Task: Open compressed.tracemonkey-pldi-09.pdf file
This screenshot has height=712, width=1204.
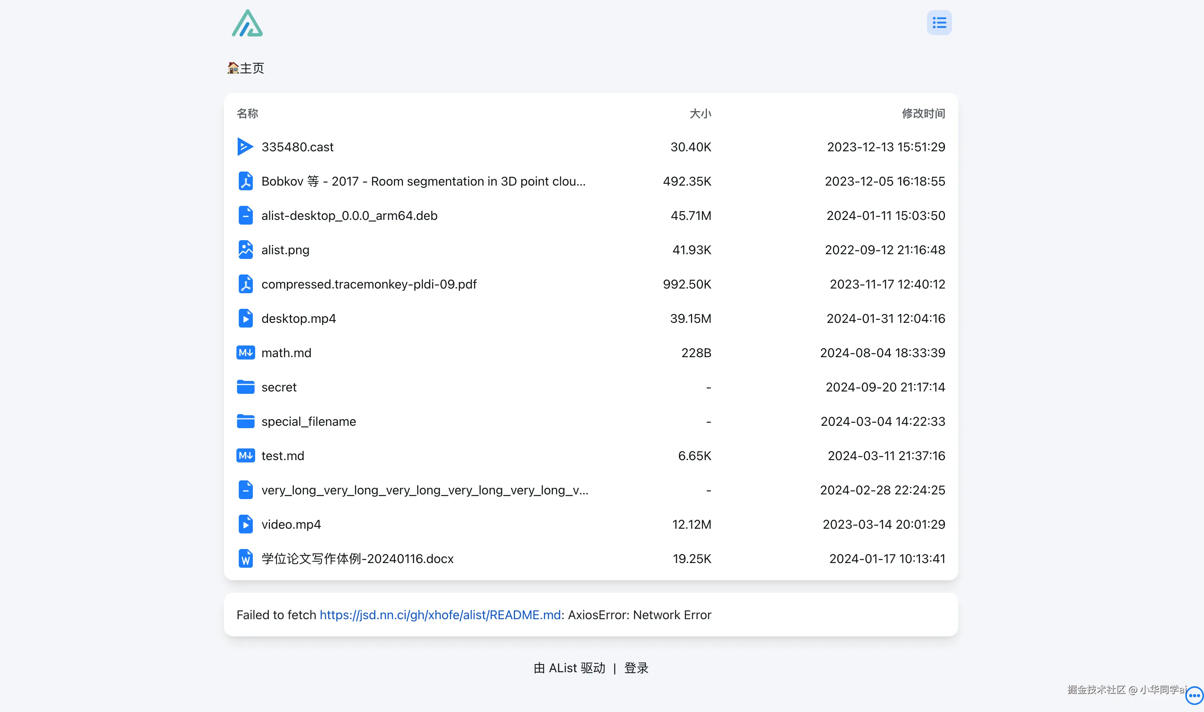Action: pos(369,285)
